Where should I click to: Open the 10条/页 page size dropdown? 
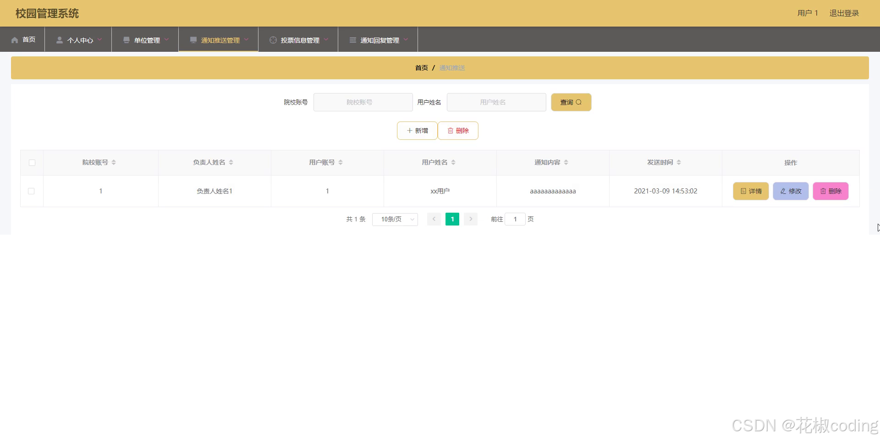coord(395,219)
